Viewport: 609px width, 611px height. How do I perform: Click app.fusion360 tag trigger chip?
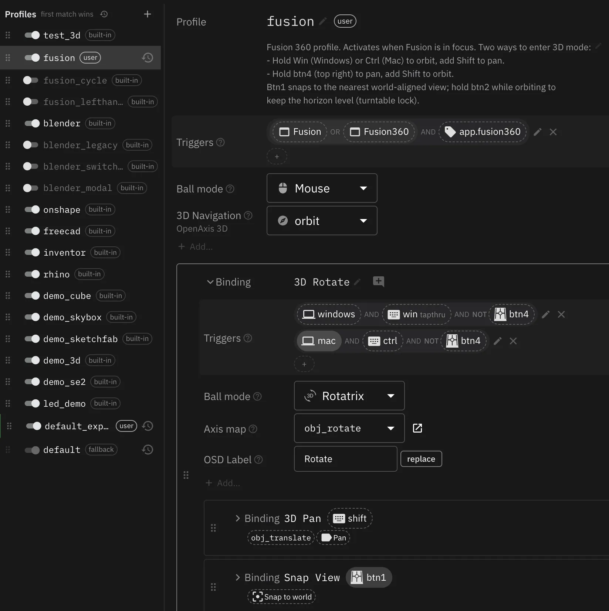point(483,132)
